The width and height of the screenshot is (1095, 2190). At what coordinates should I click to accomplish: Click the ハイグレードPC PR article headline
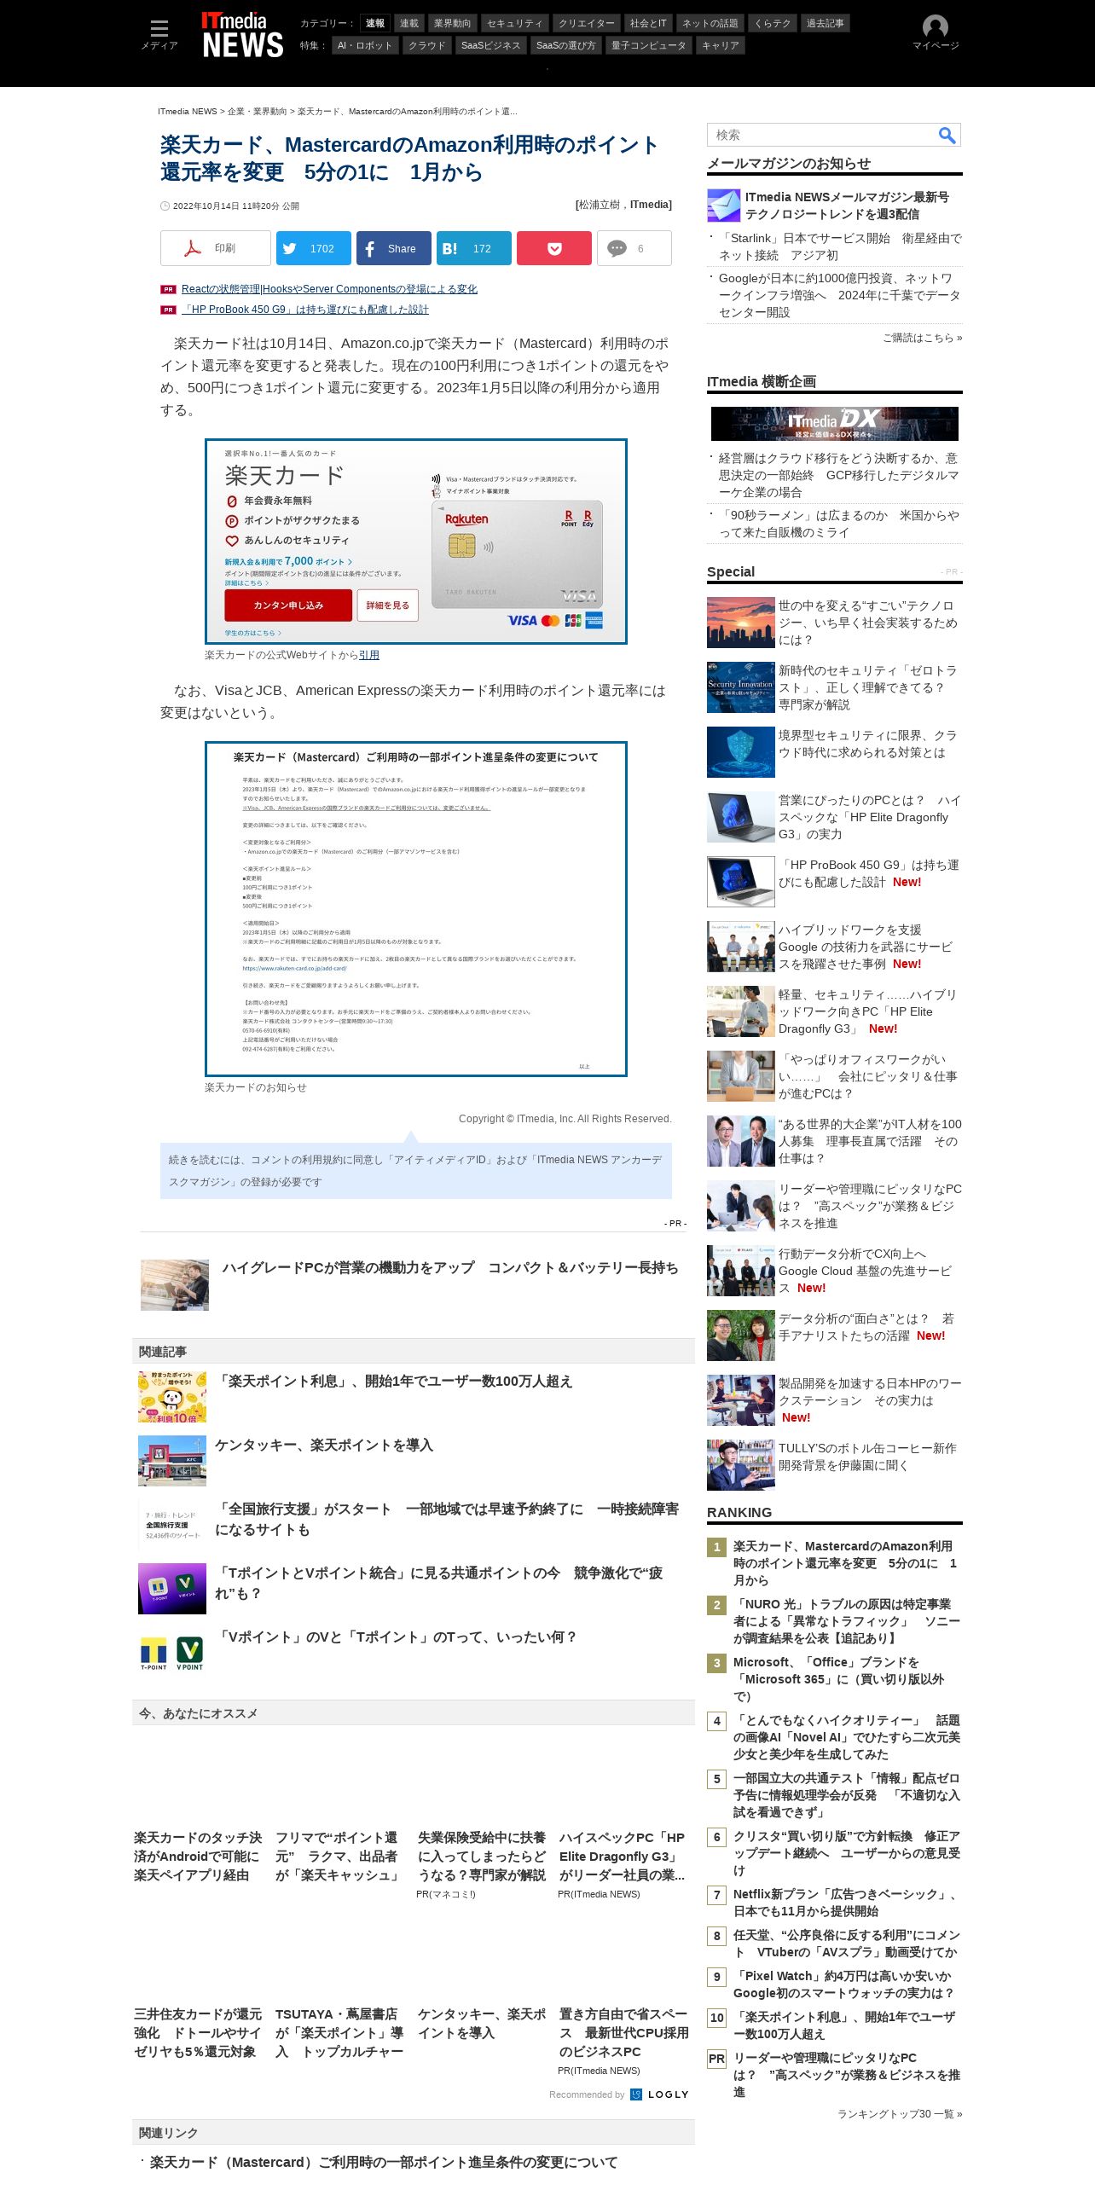[450, 1268]
